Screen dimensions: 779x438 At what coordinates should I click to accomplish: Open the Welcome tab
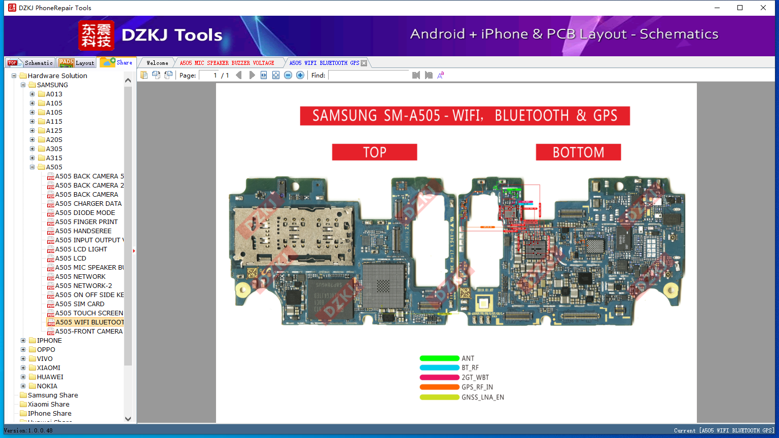pyautogui.click(x=157, y=63)
